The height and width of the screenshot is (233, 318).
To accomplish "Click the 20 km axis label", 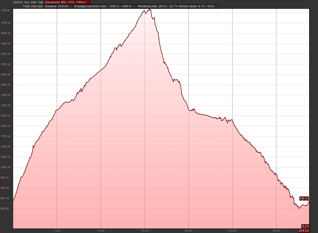I will (x=188, y=231).
